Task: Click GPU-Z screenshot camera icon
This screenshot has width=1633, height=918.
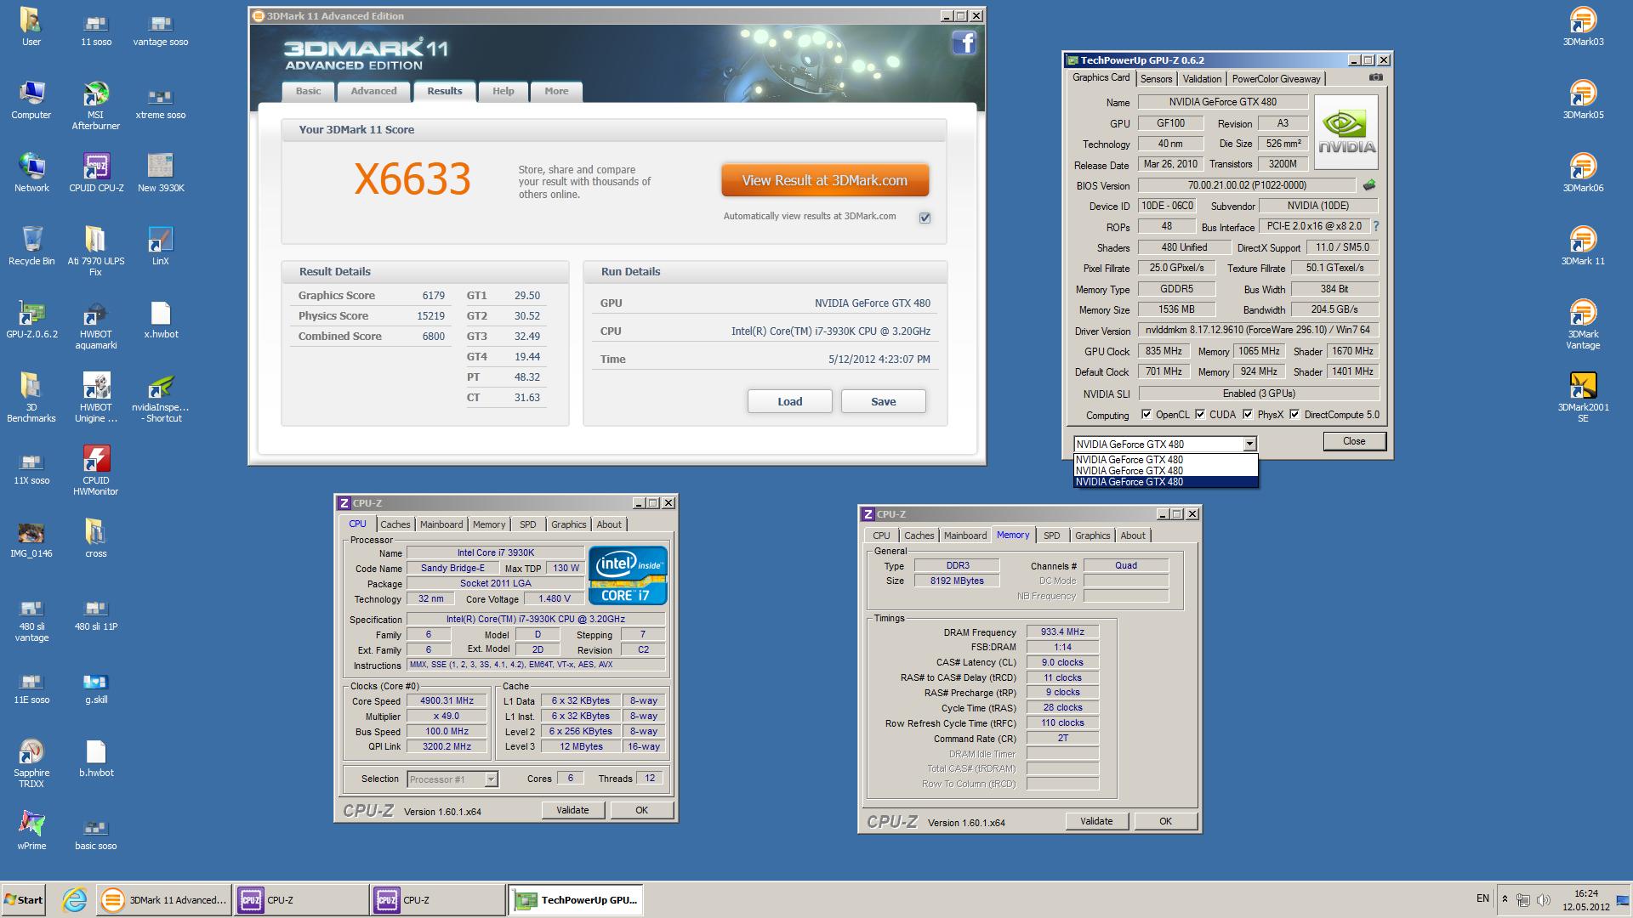Action: point(1375,77)
